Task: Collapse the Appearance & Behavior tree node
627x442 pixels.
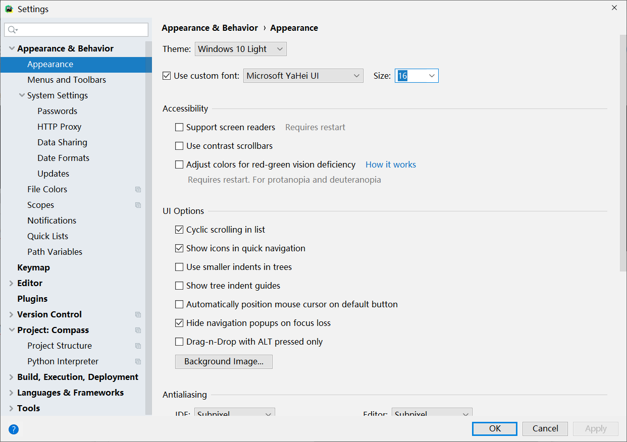Action: pos(12,48)
